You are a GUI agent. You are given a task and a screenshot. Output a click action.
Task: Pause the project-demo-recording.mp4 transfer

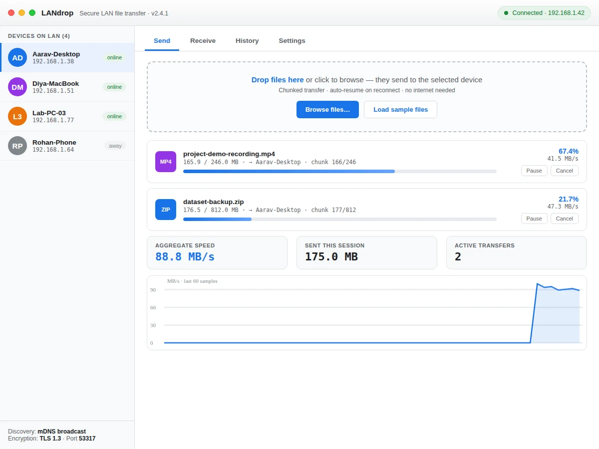click(x=534, y=171)
